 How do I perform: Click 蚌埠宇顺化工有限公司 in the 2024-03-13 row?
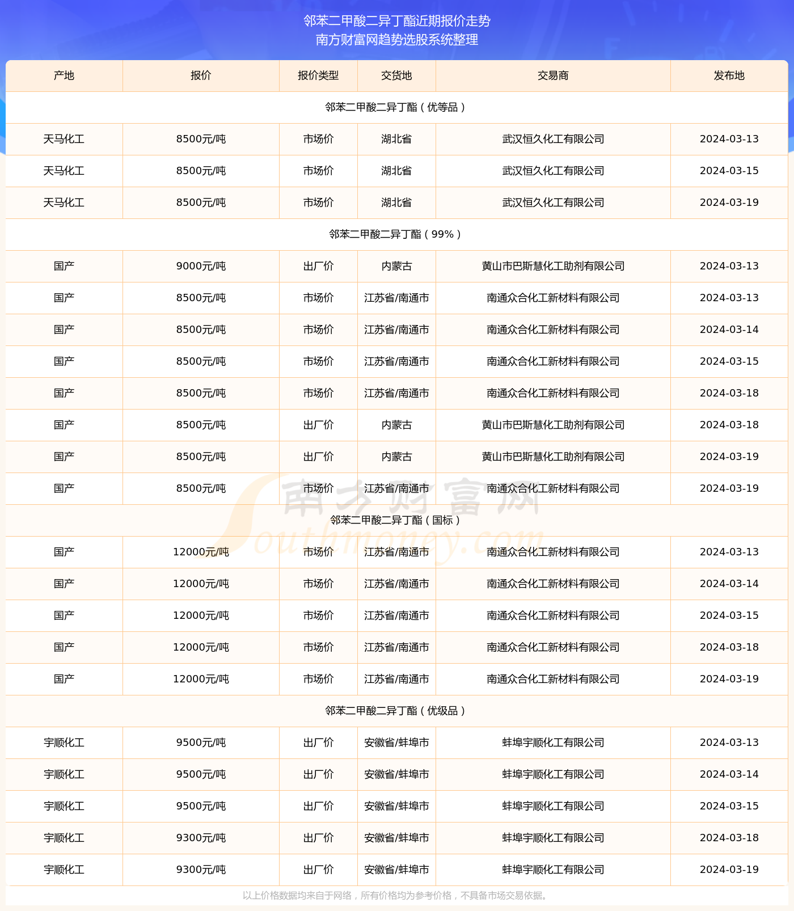(553, 743)
